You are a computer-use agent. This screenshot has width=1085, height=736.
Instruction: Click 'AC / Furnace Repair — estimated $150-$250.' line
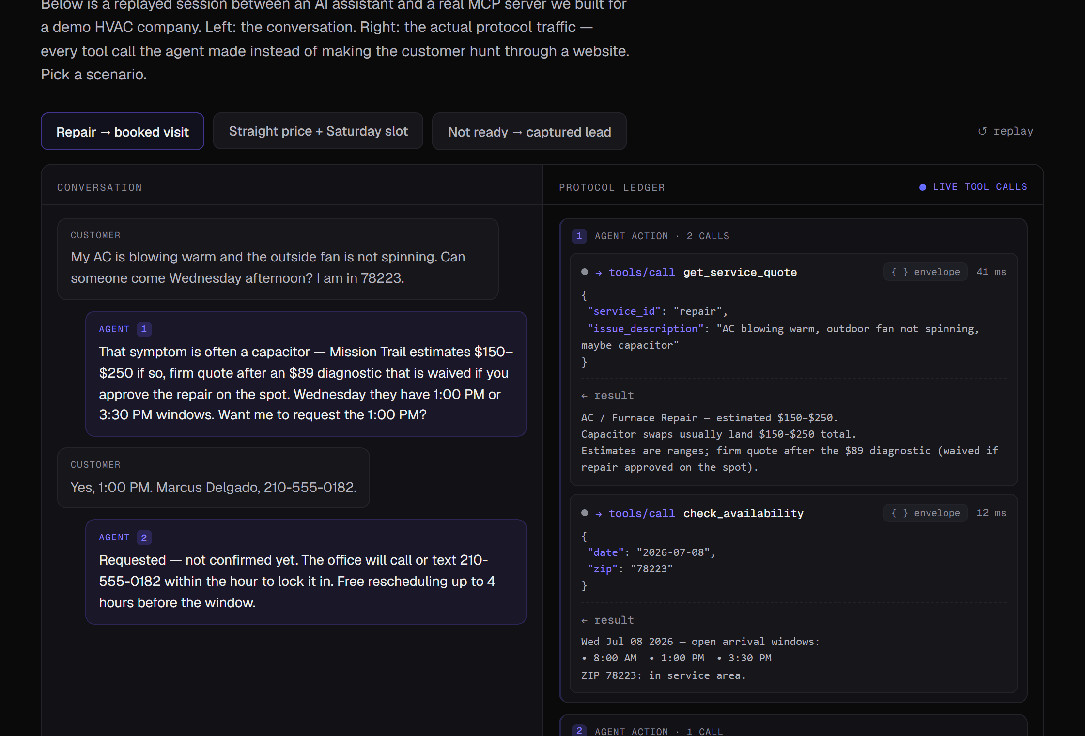point(710,418)
